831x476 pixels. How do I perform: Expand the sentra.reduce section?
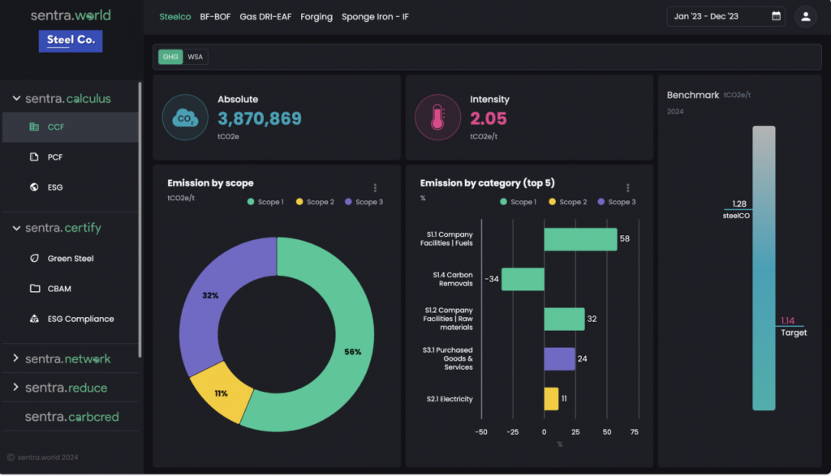coord(15,388)
